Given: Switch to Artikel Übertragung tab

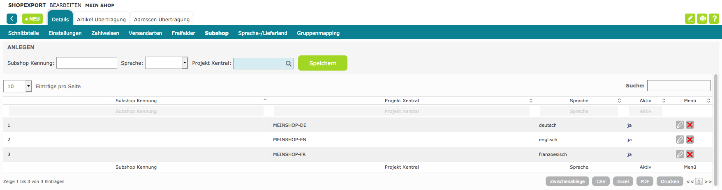Looking at the screenshot, I should pos(101,19).
